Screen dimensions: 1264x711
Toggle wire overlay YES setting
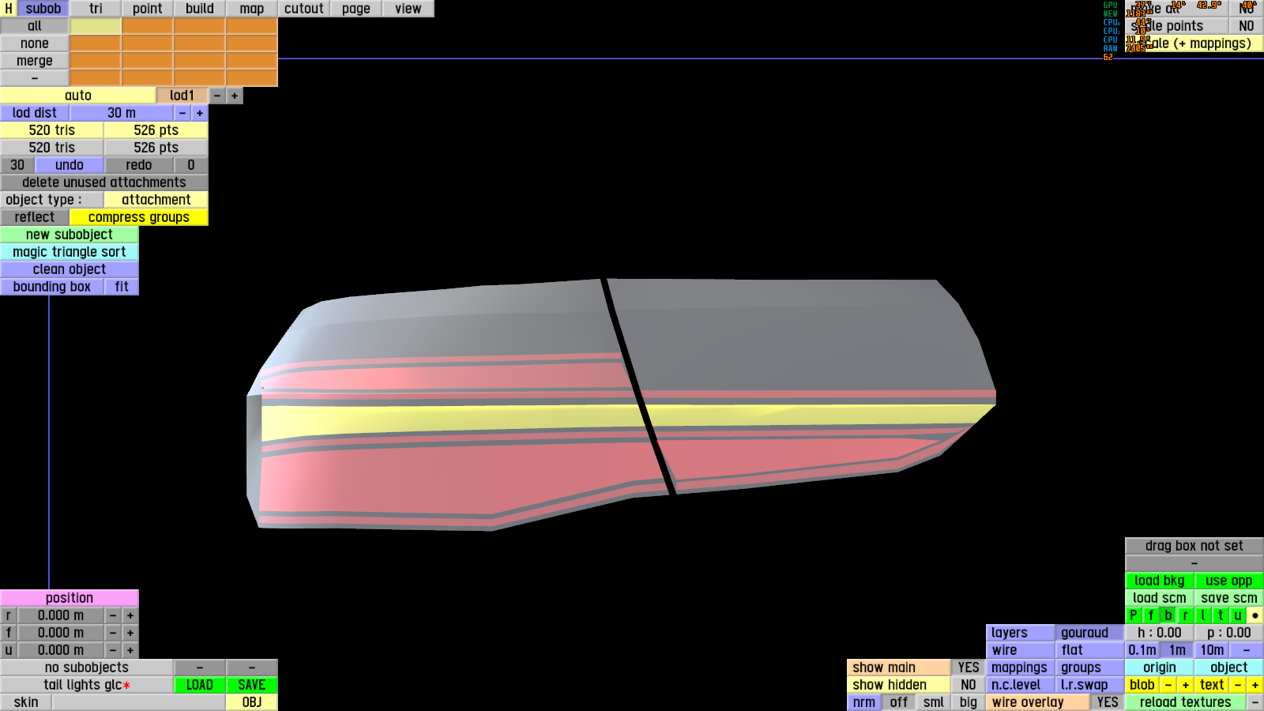(x=1108, y=702)
